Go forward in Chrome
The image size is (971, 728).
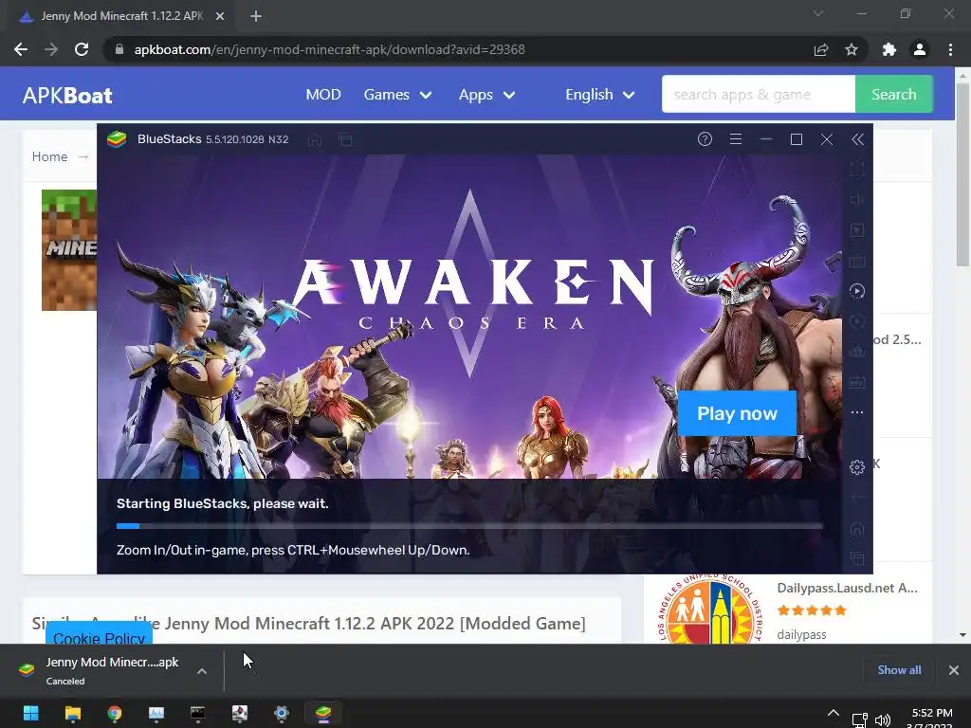coord(51,49)
